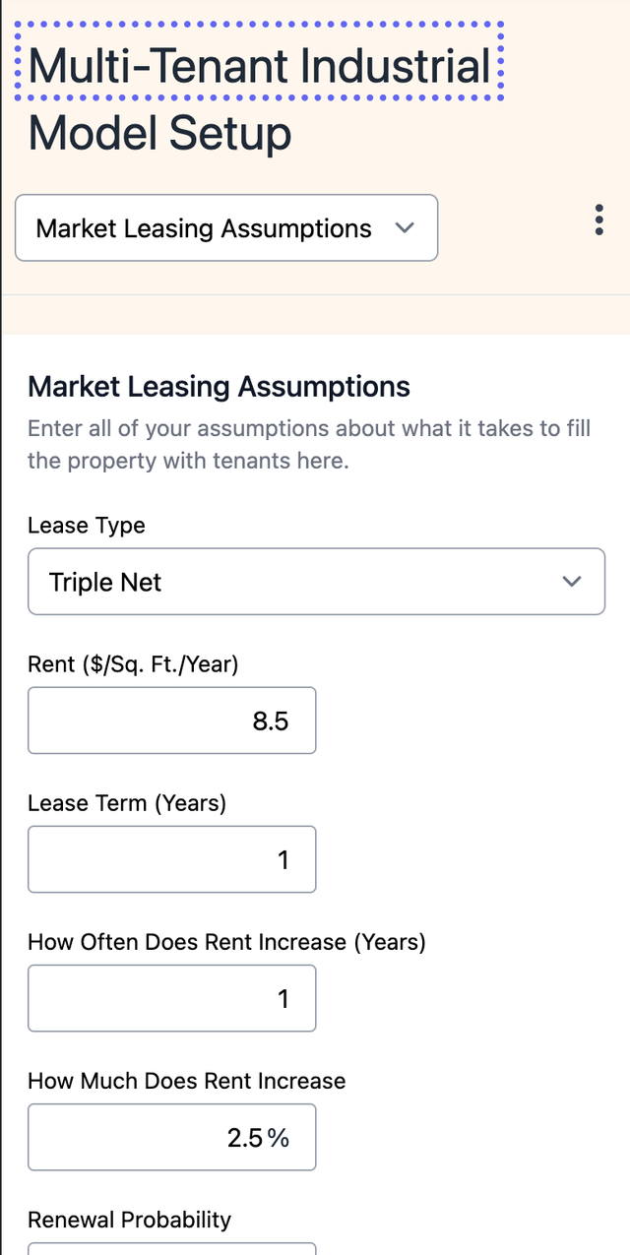Edit the 2.5% rent increase field
630x1255 pixels.
(x=172, y=1137)
